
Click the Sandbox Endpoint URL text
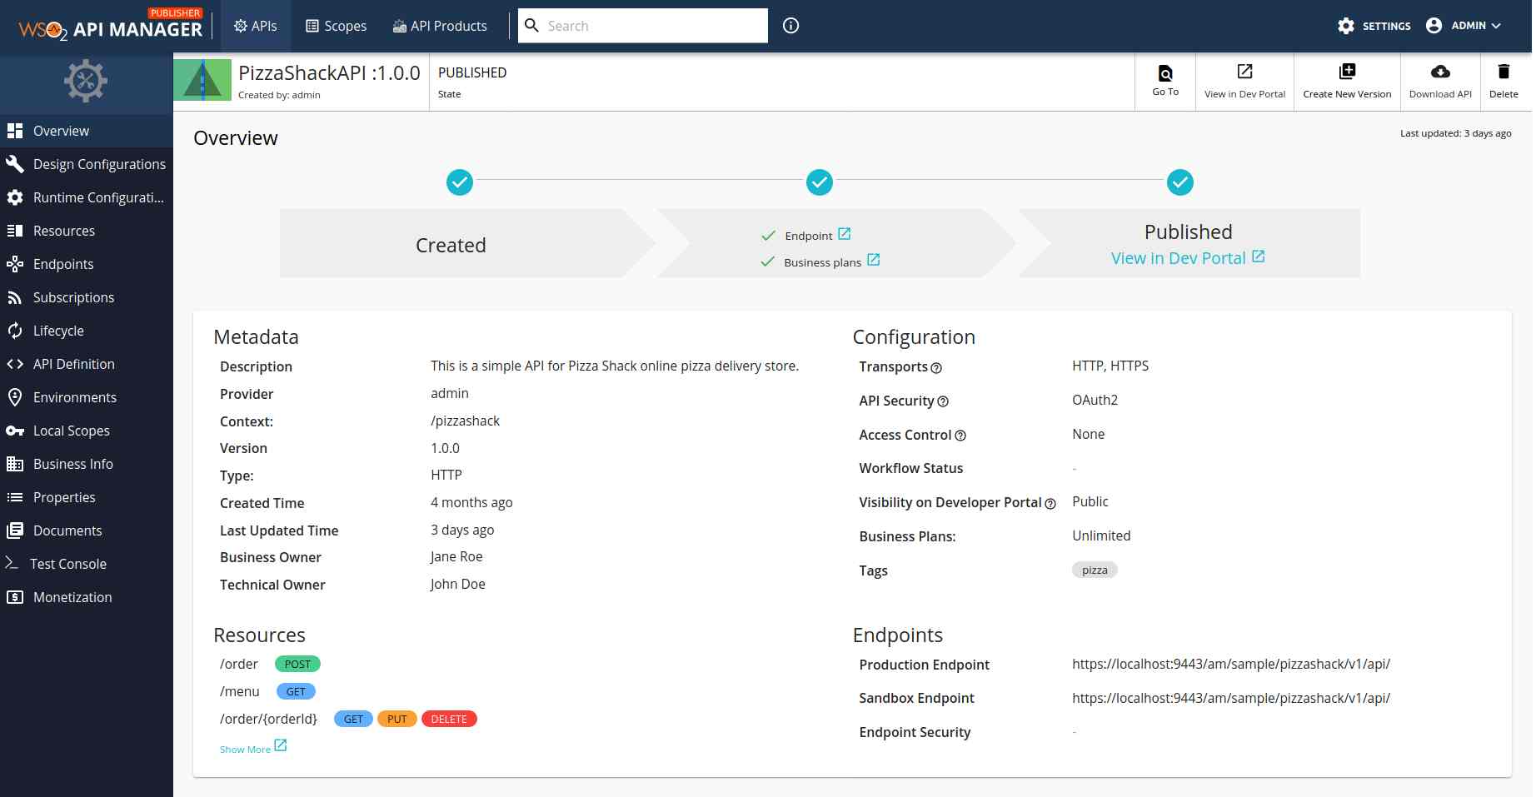[x=1231, y=699]
